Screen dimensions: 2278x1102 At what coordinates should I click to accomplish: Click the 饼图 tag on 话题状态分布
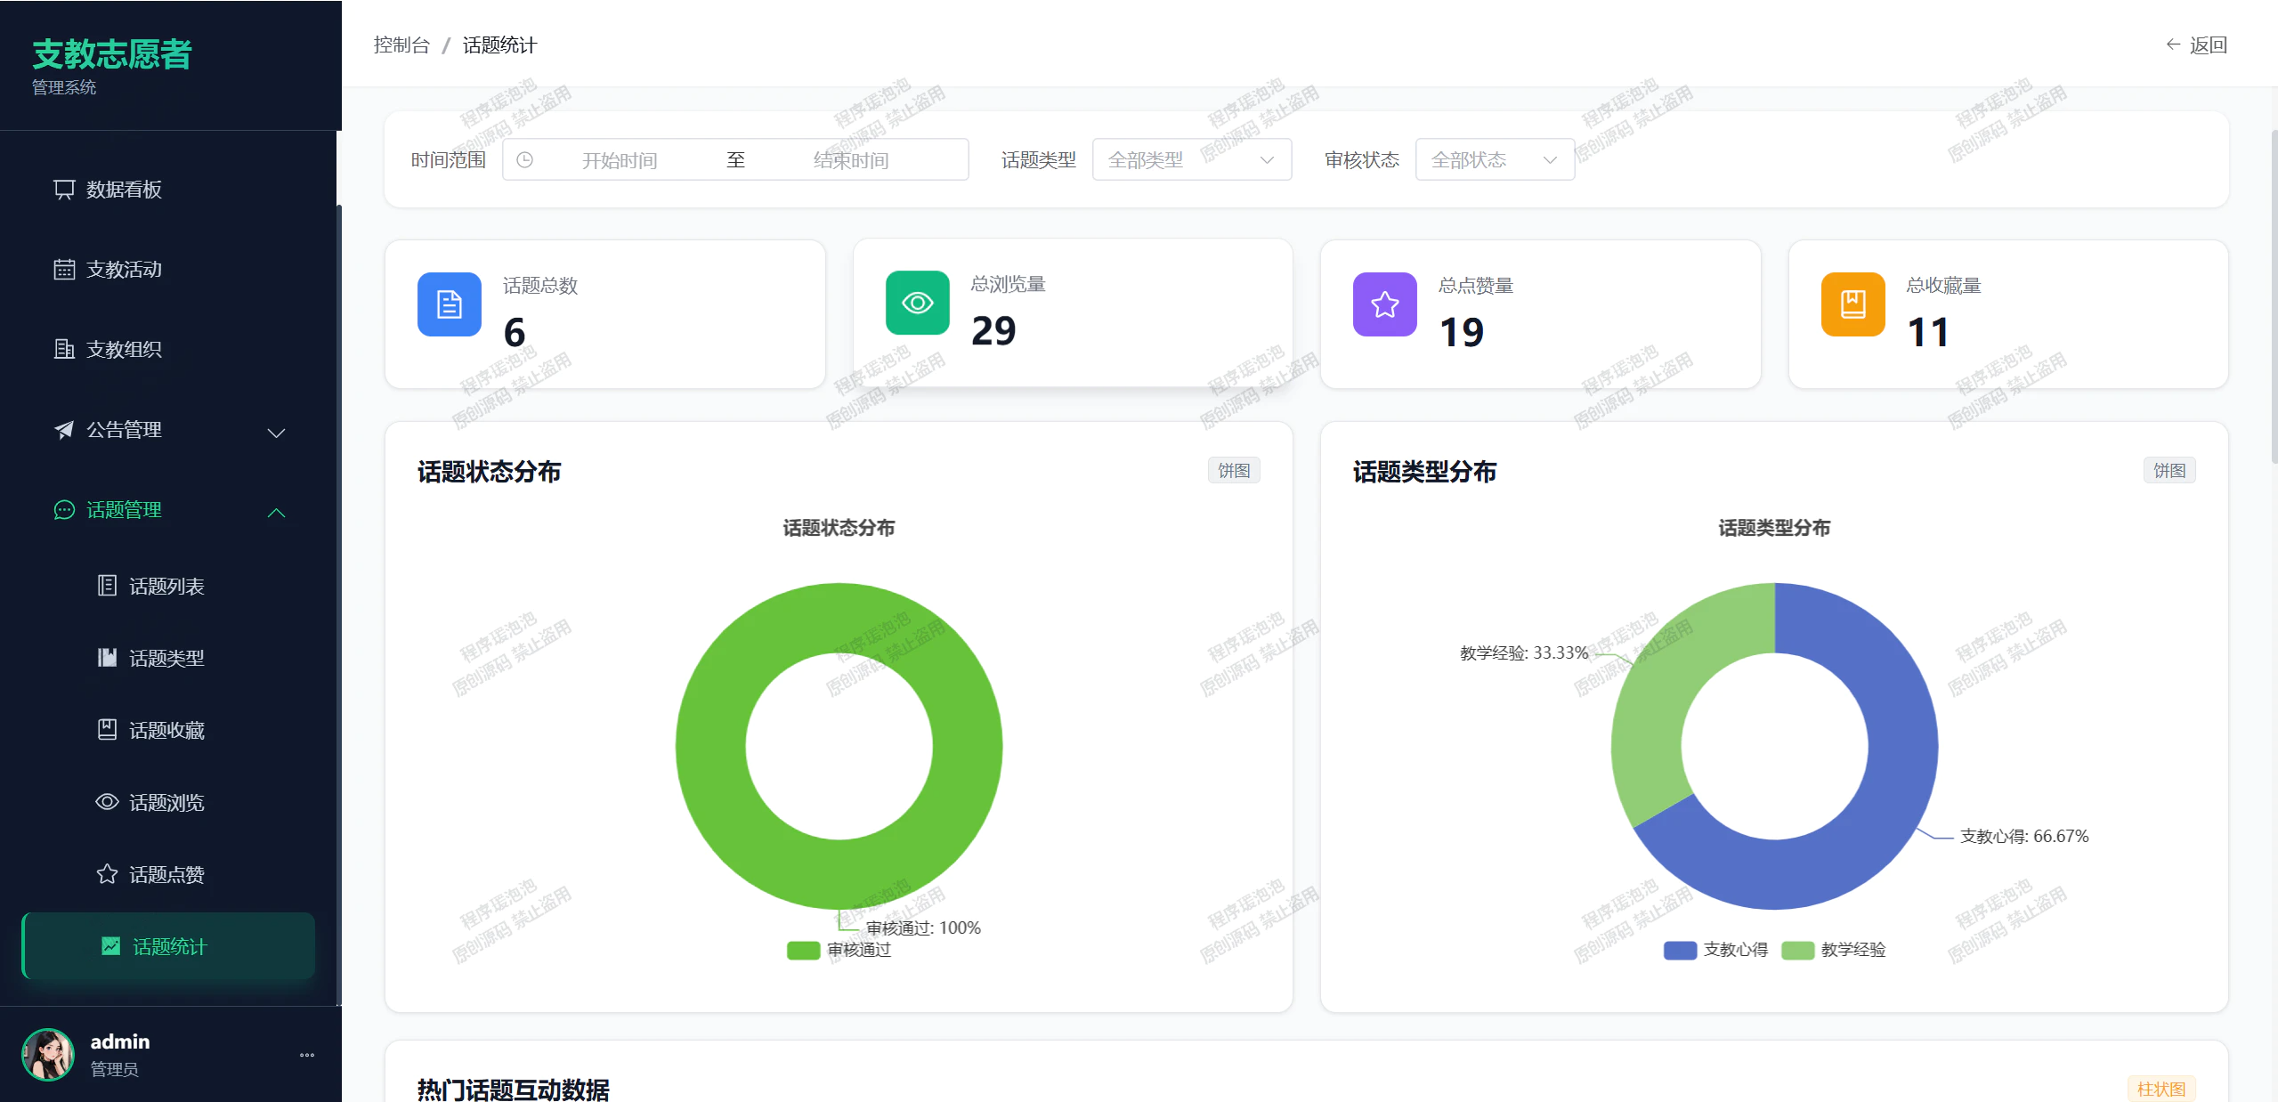point(1234,470)
